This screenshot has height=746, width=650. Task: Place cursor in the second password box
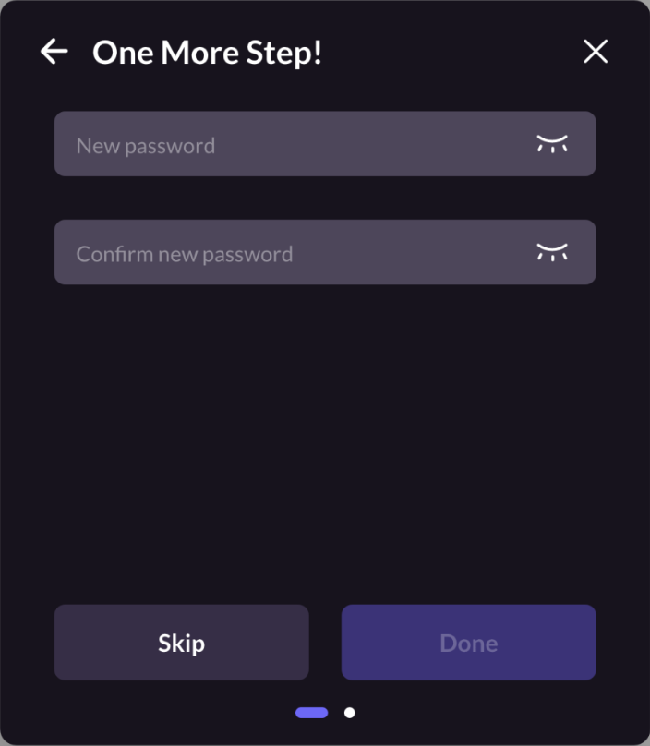tap(286, 252)
